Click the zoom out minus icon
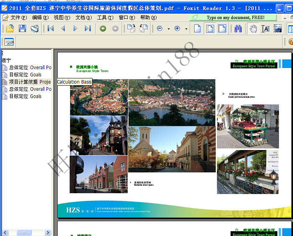Image resolution: width=293 pixels, height=236 pixels. (160, 28)
